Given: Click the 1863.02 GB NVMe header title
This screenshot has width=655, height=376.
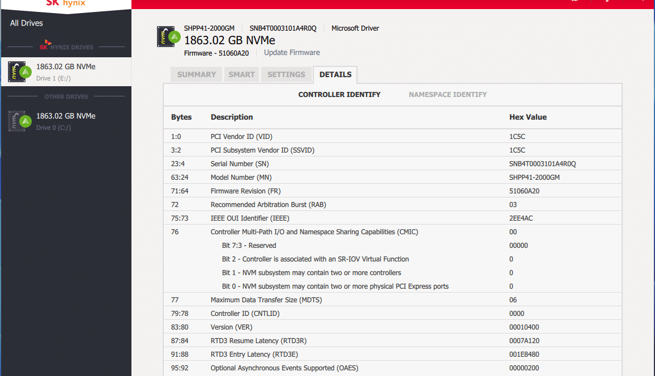Looking at the screenshot, I should point(229,40).
